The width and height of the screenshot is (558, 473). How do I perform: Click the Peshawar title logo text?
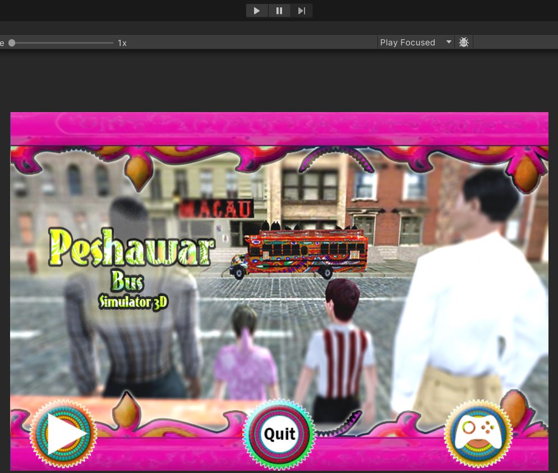pyautogui.click(x=132, y=248)
